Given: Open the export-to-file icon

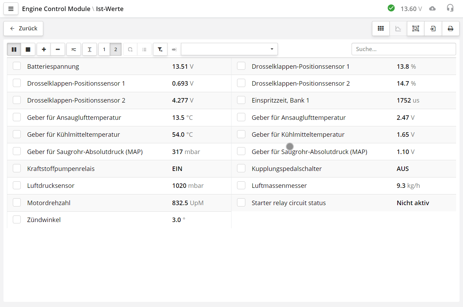Looking at the screenshot, I should point(433,28).
